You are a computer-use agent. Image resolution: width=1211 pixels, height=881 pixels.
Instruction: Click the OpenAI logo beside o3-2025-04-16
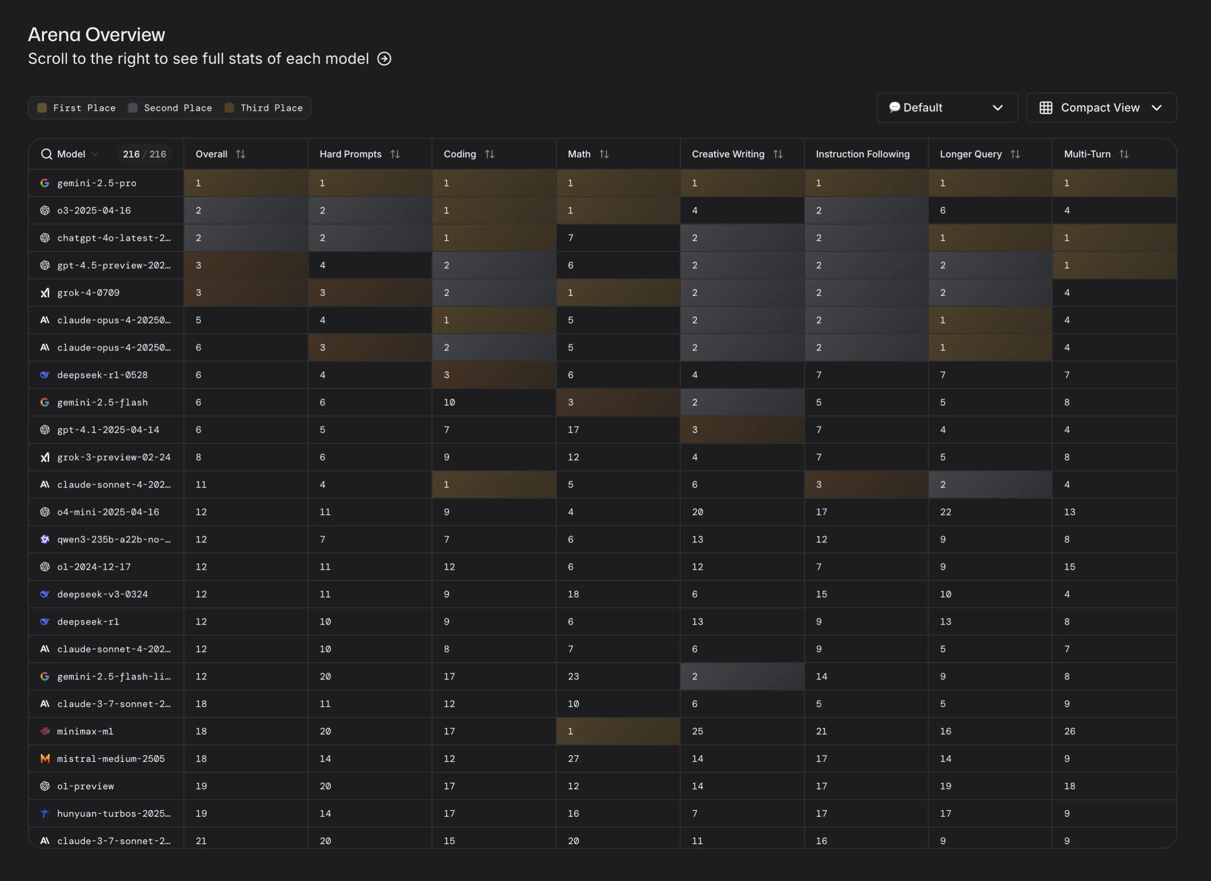45,210
